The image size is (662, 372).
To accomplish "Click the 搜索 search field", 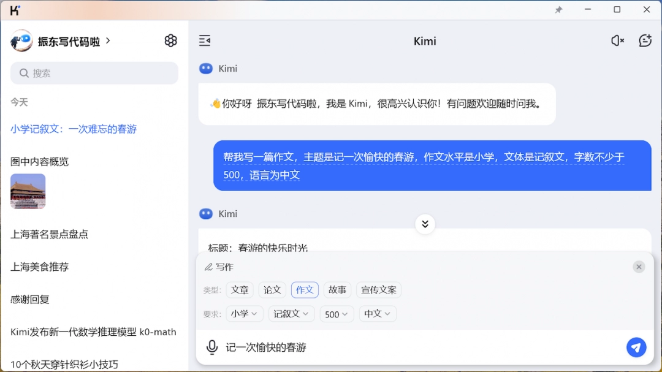I will 94,73.
